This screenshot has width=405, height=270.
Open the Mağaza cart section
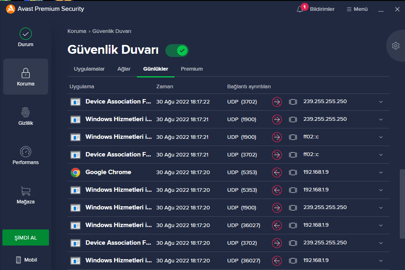[26, 195]
